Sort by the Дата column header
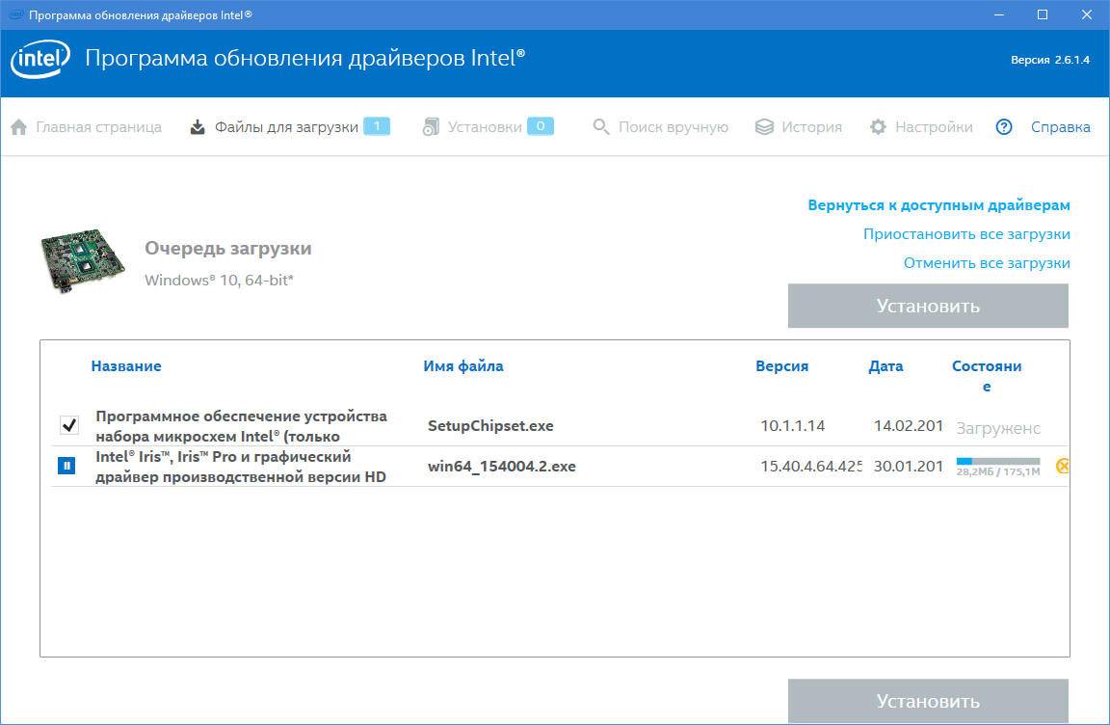 click(x=885, y=366)
